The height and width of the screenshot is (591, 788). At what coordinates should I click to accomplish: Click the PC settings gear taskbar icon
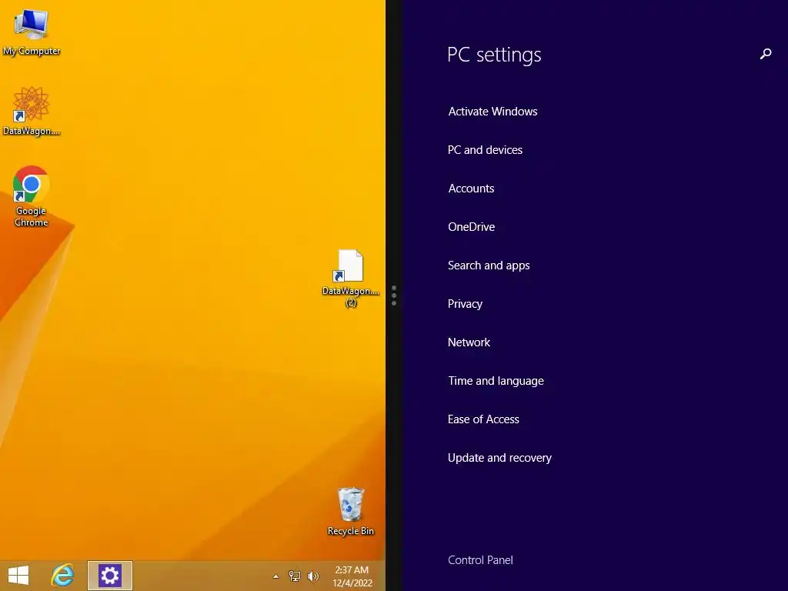(x=110, y=576)
